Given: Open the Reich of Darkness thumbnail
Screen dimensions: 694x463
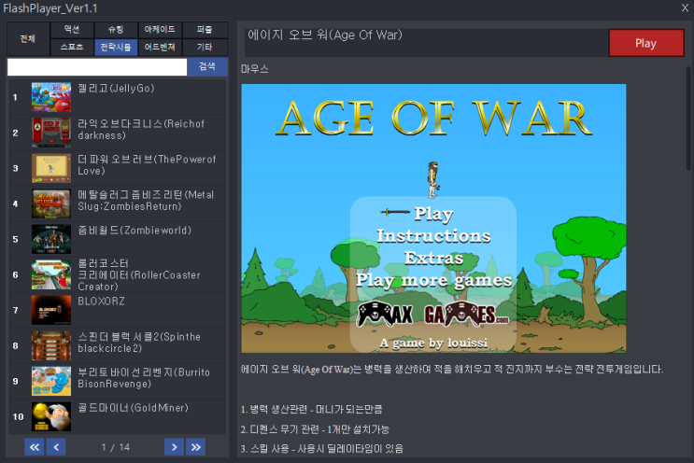Looking at the screenshot, I should pyautogui.click(x=51, y=133).
